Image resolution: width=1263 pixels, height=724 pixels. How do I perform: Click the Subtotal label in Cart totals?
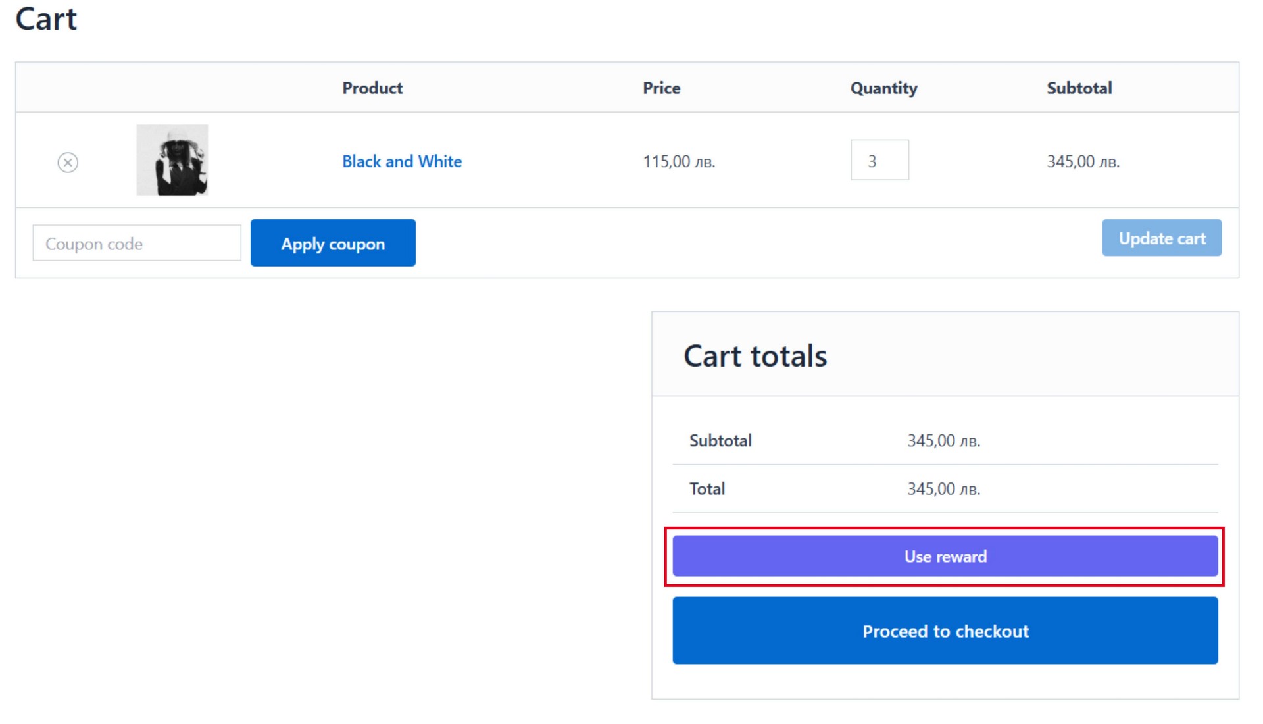point(720,440)
